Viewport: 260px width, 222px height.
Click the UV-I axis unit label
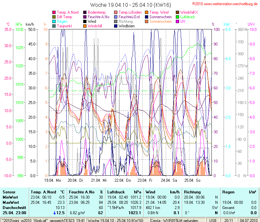tap(251, 24)
